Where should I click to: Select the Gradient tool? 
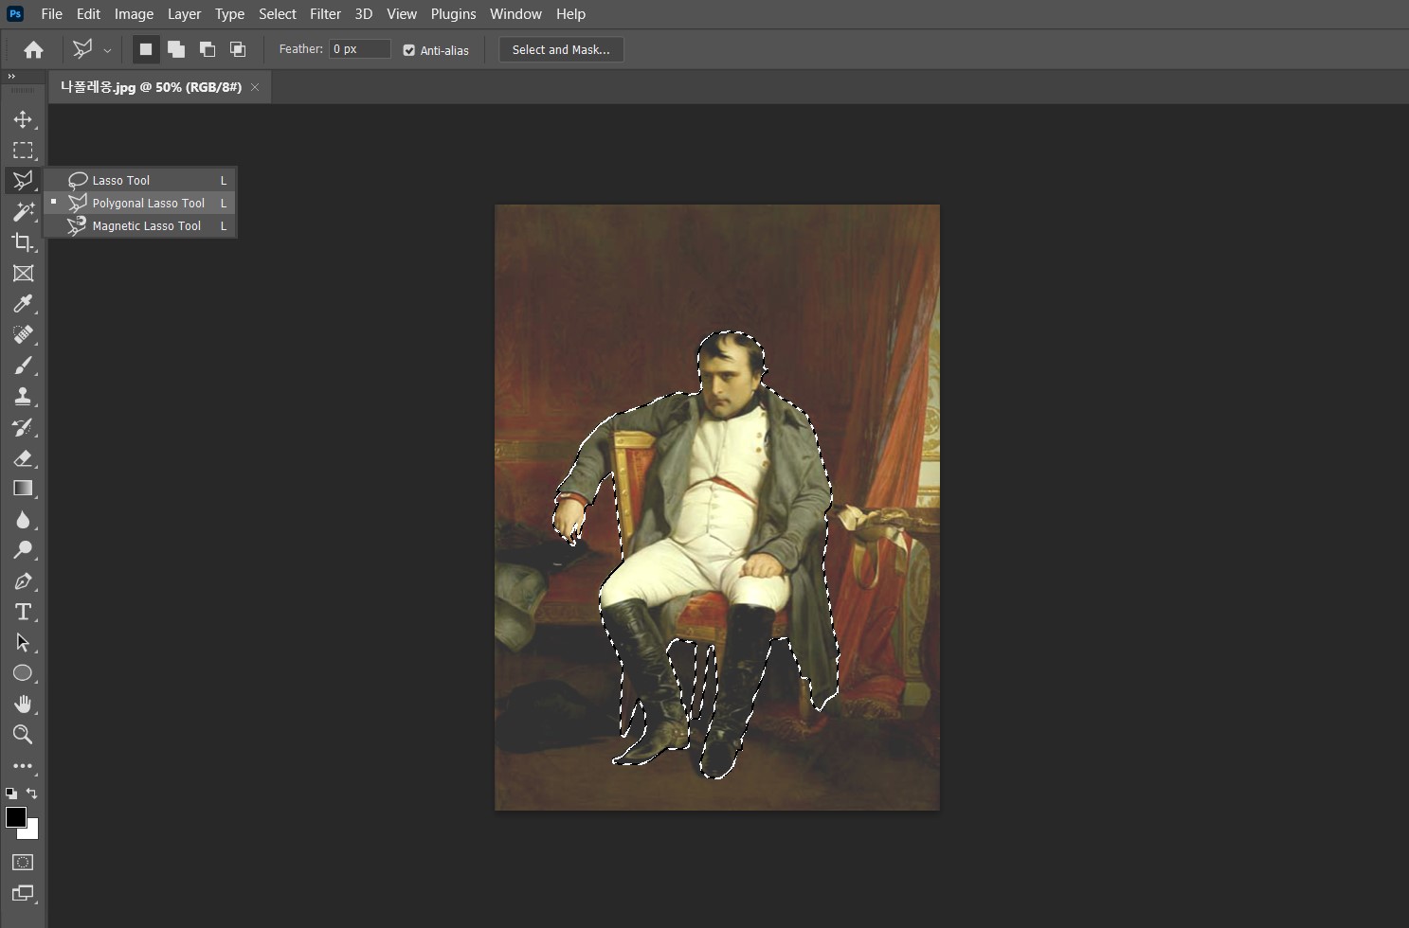23,489
